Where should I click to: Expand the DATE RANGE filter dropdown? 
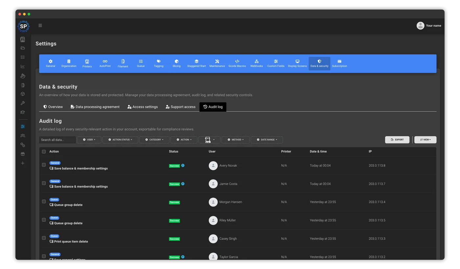pos(267,140)
